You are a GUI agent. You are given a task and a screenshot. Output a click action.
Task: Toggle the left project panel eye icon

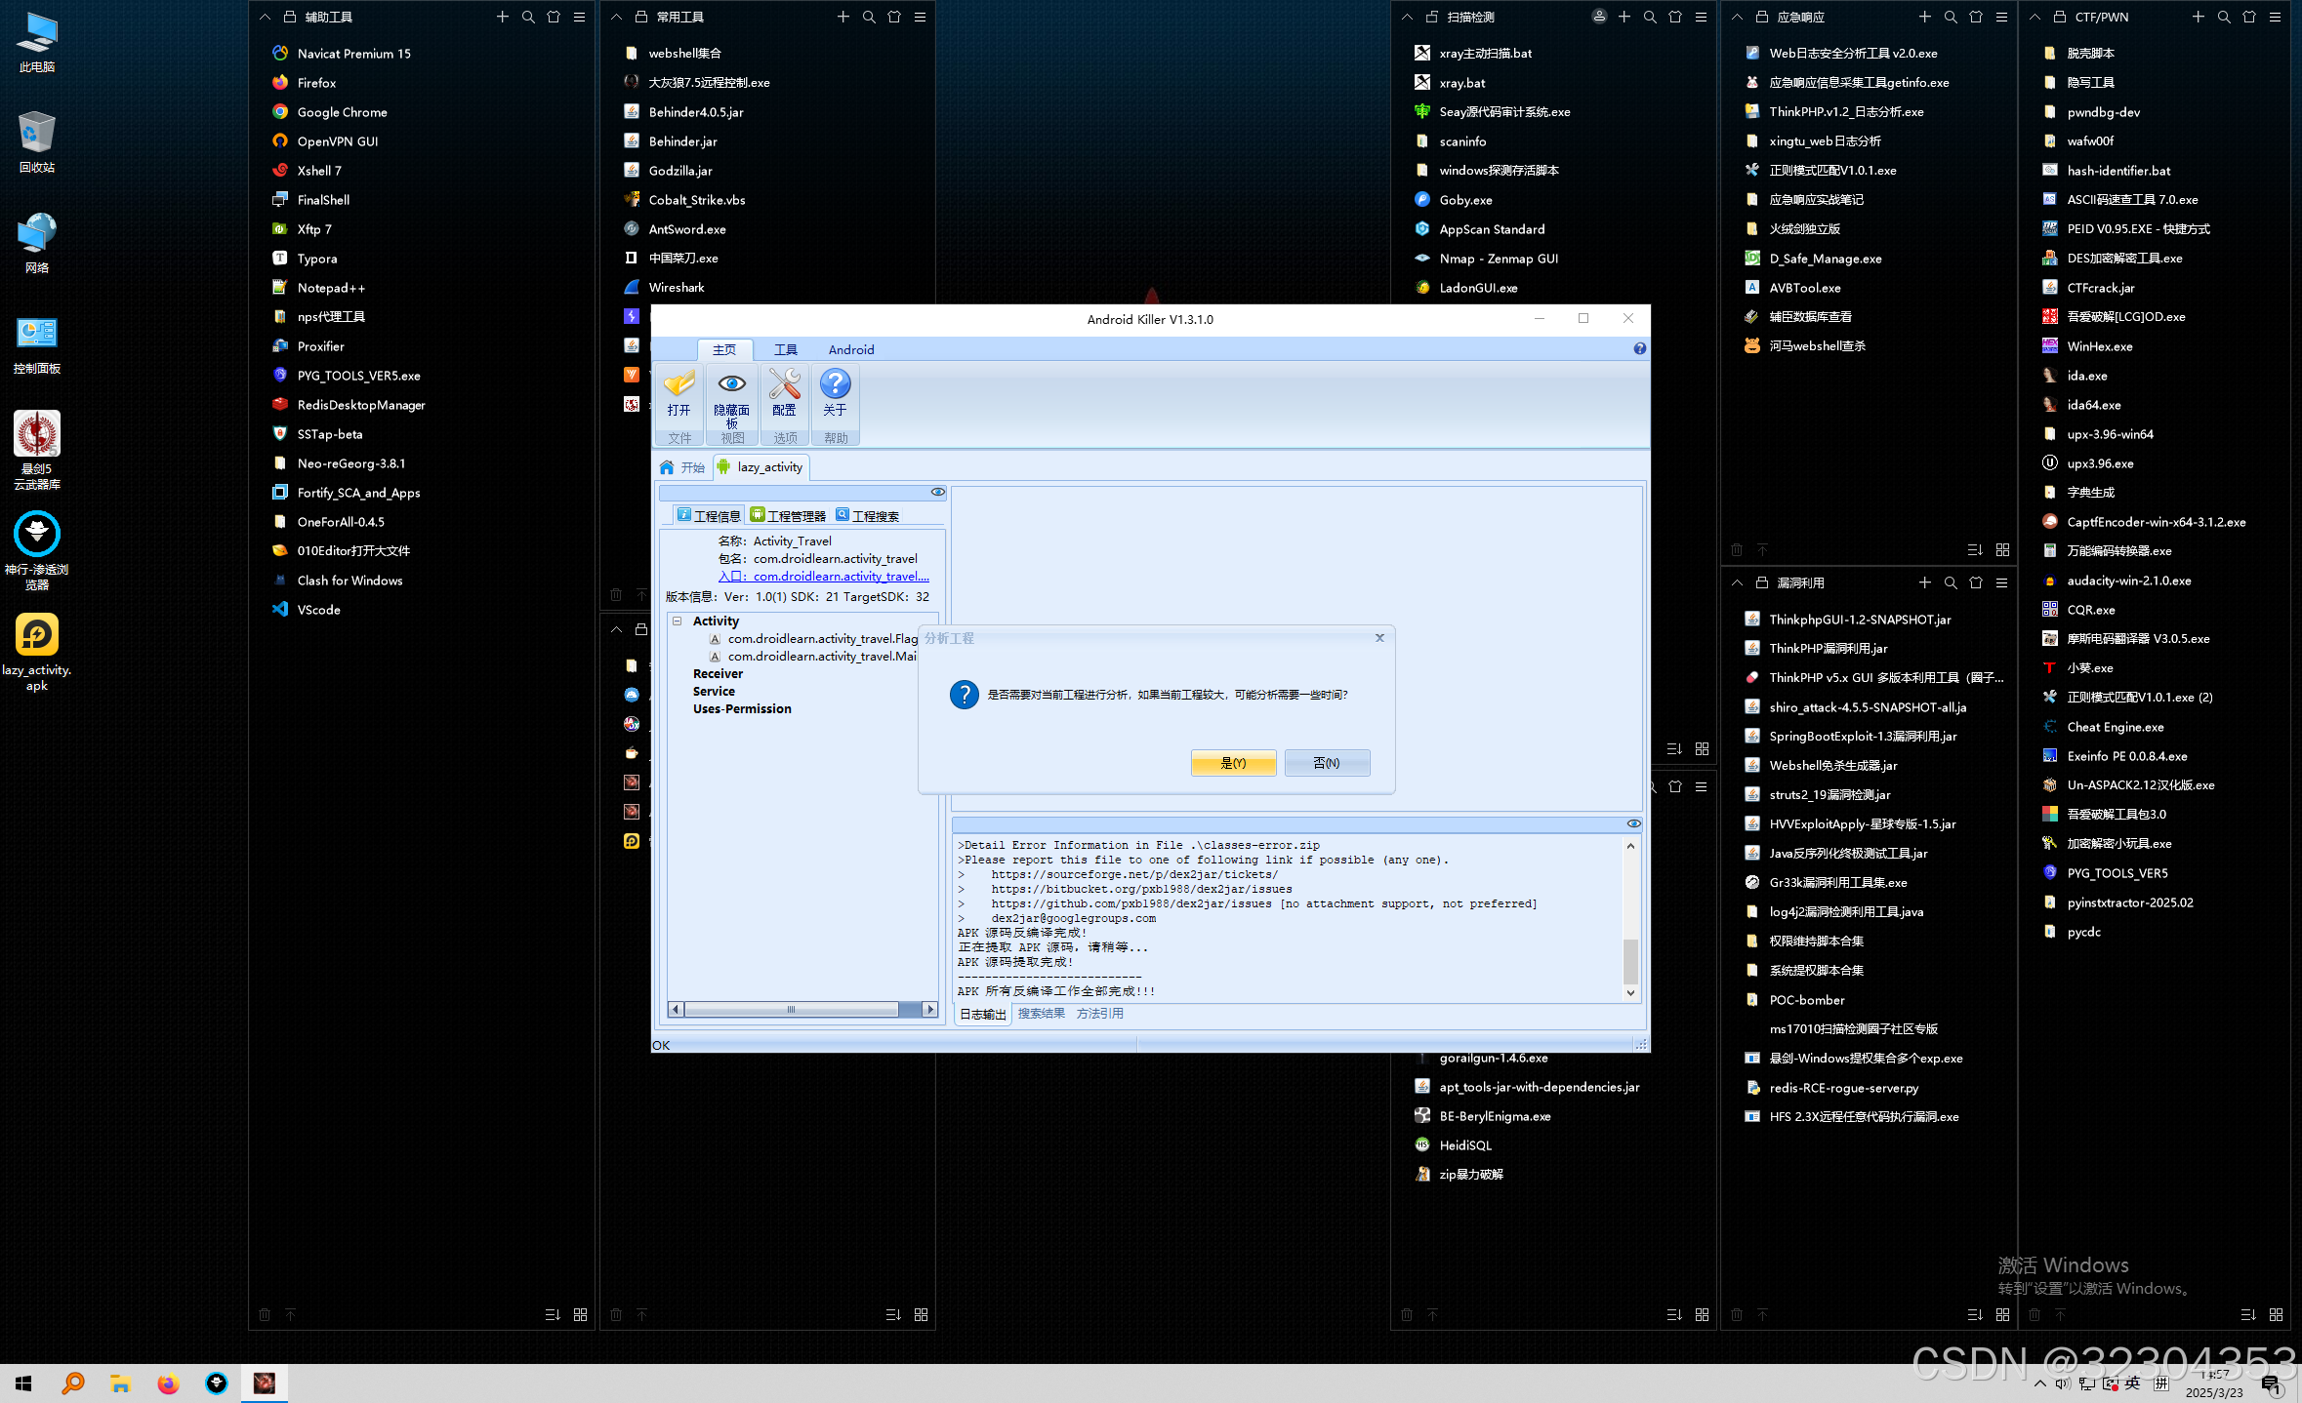(937, 492)
